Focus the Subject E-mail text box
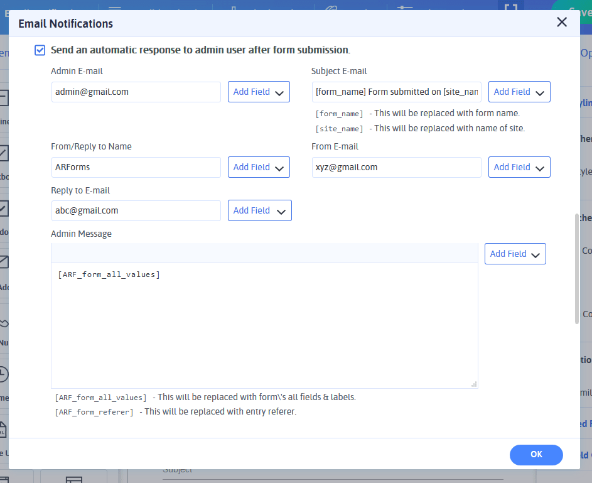The width and height of the screenshot is (592, 483). [397, 92]
